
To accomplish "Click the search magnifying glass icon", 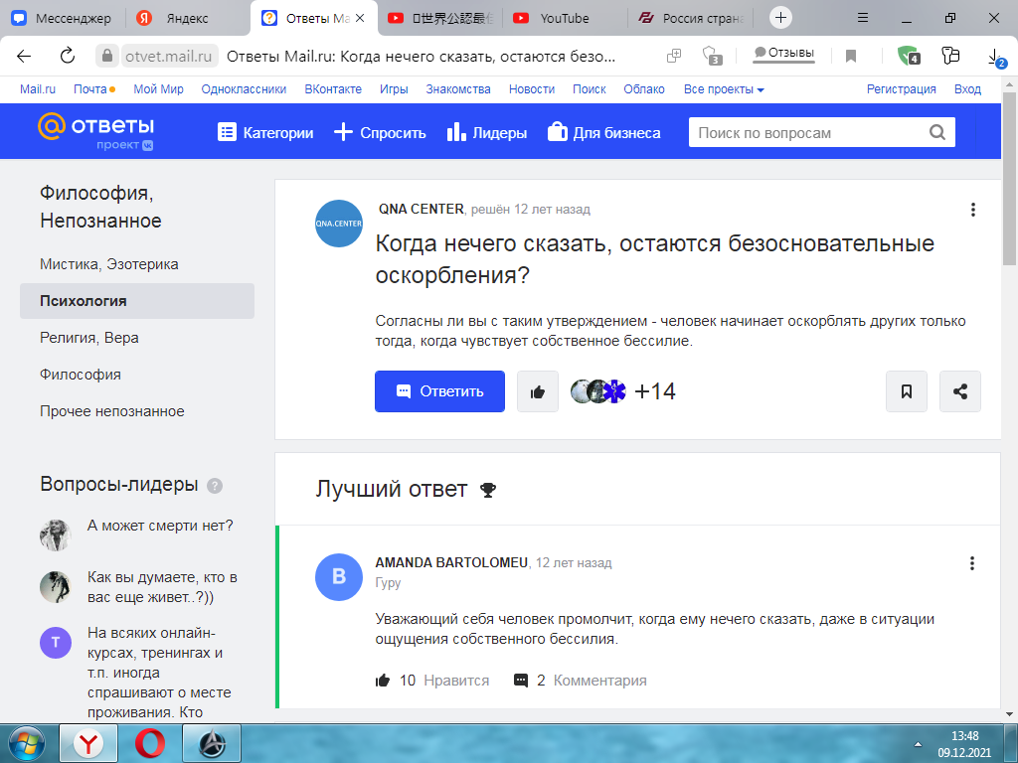I will 935,131.
